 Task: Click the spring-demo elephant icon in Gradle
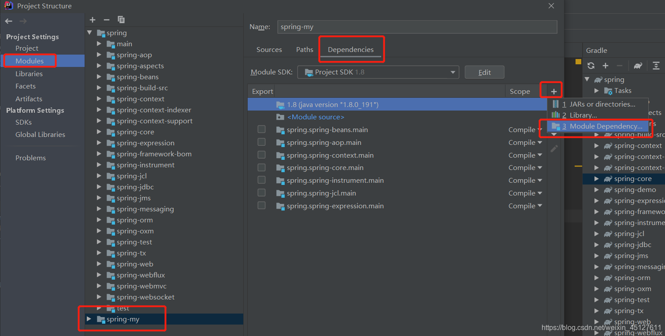pos(608,190)
